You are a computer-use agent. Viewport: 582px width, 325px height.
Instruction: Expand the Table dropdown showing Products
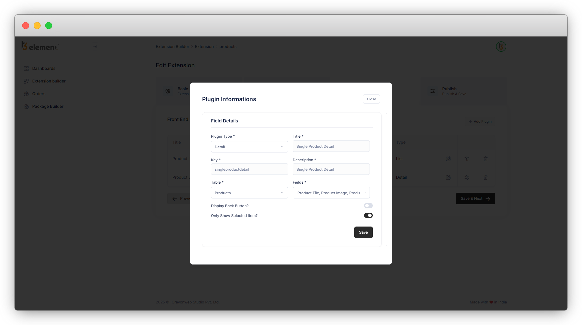(249, 193)
